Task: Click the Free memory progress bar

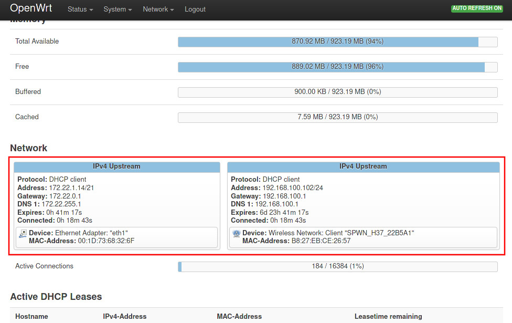Action: point(338,67)
